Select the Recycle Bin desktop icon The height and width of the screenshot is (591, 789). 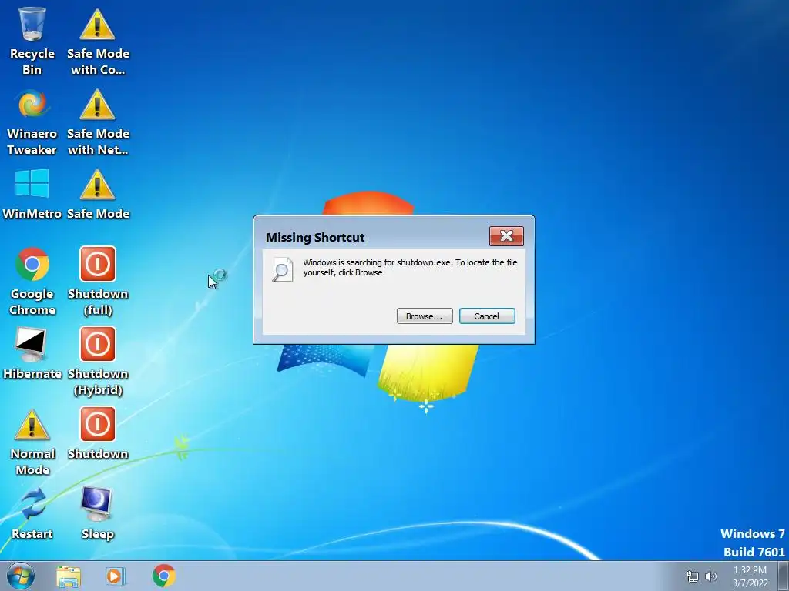coord(32,40)
